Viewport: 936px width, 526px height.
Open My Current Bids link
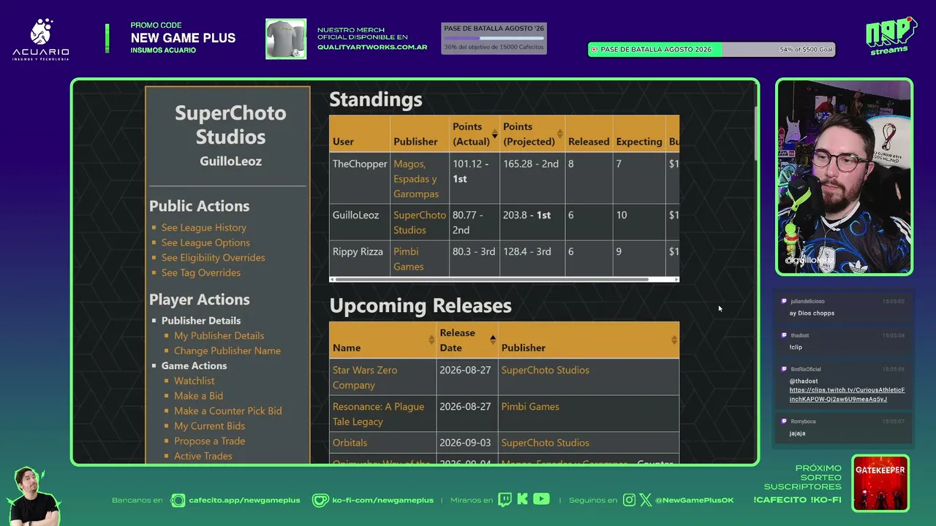[x=210, y=426]
